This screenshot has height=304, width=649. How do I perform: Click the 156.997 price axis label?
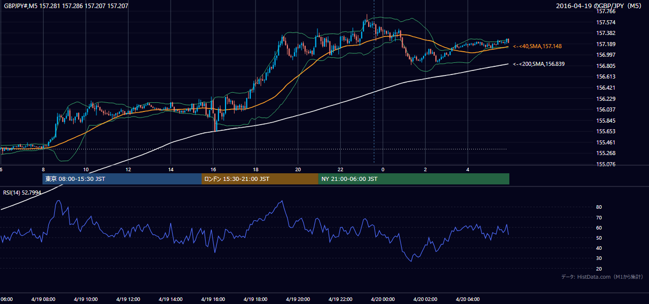[606, 55]
